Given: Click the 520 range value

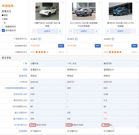Looking at the screenshot, I should pyautogui.click(x=106, y=88).
